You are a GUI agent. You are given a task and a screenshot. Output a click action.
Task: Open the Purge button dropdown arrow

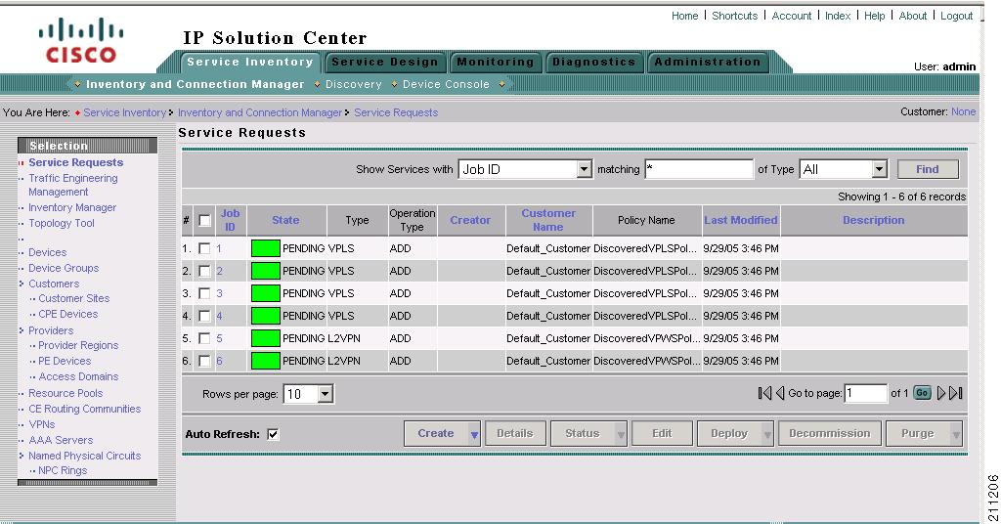[x=956, y=434]
